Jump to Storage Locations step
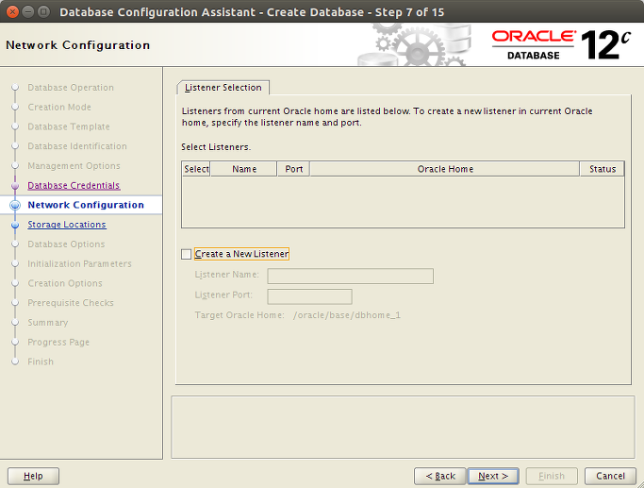This screenshot has width=644, height=488. point(67,225)
